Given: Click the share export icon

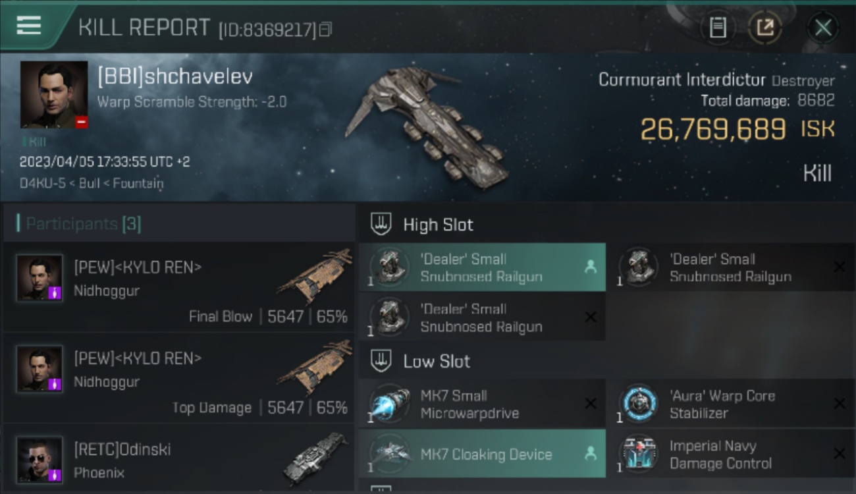Looking at the screenshot, I should pos(765,28).
